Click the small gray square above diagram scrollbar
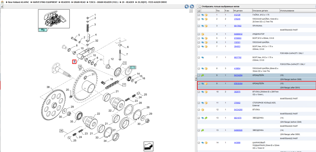The image size is (316, 152). (x=191, y=11)
